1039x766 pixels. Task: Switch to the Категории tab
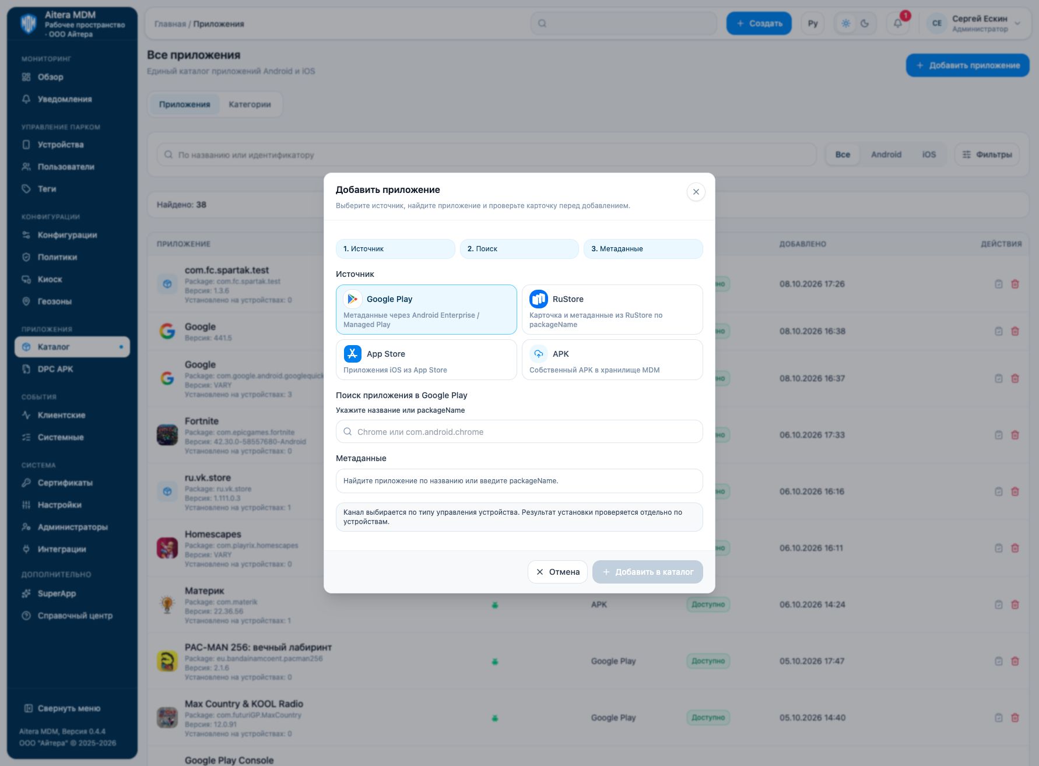coord(250,104)
